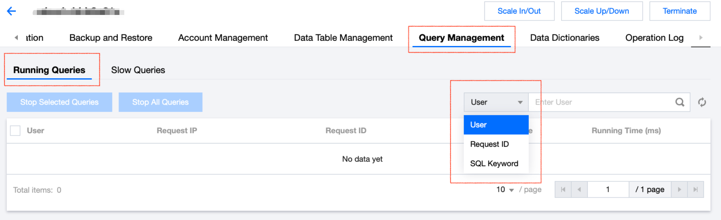Refresh the running queries list
Screen dimensions: 721x220
tap(702, 103)
